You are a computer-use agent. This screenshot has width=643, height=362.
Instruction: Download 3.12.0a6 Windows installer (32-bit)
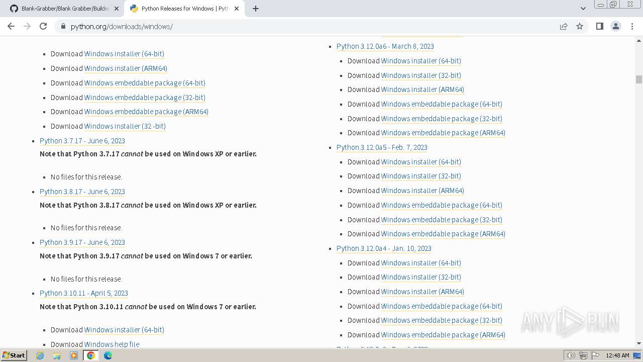click(421, 75)
